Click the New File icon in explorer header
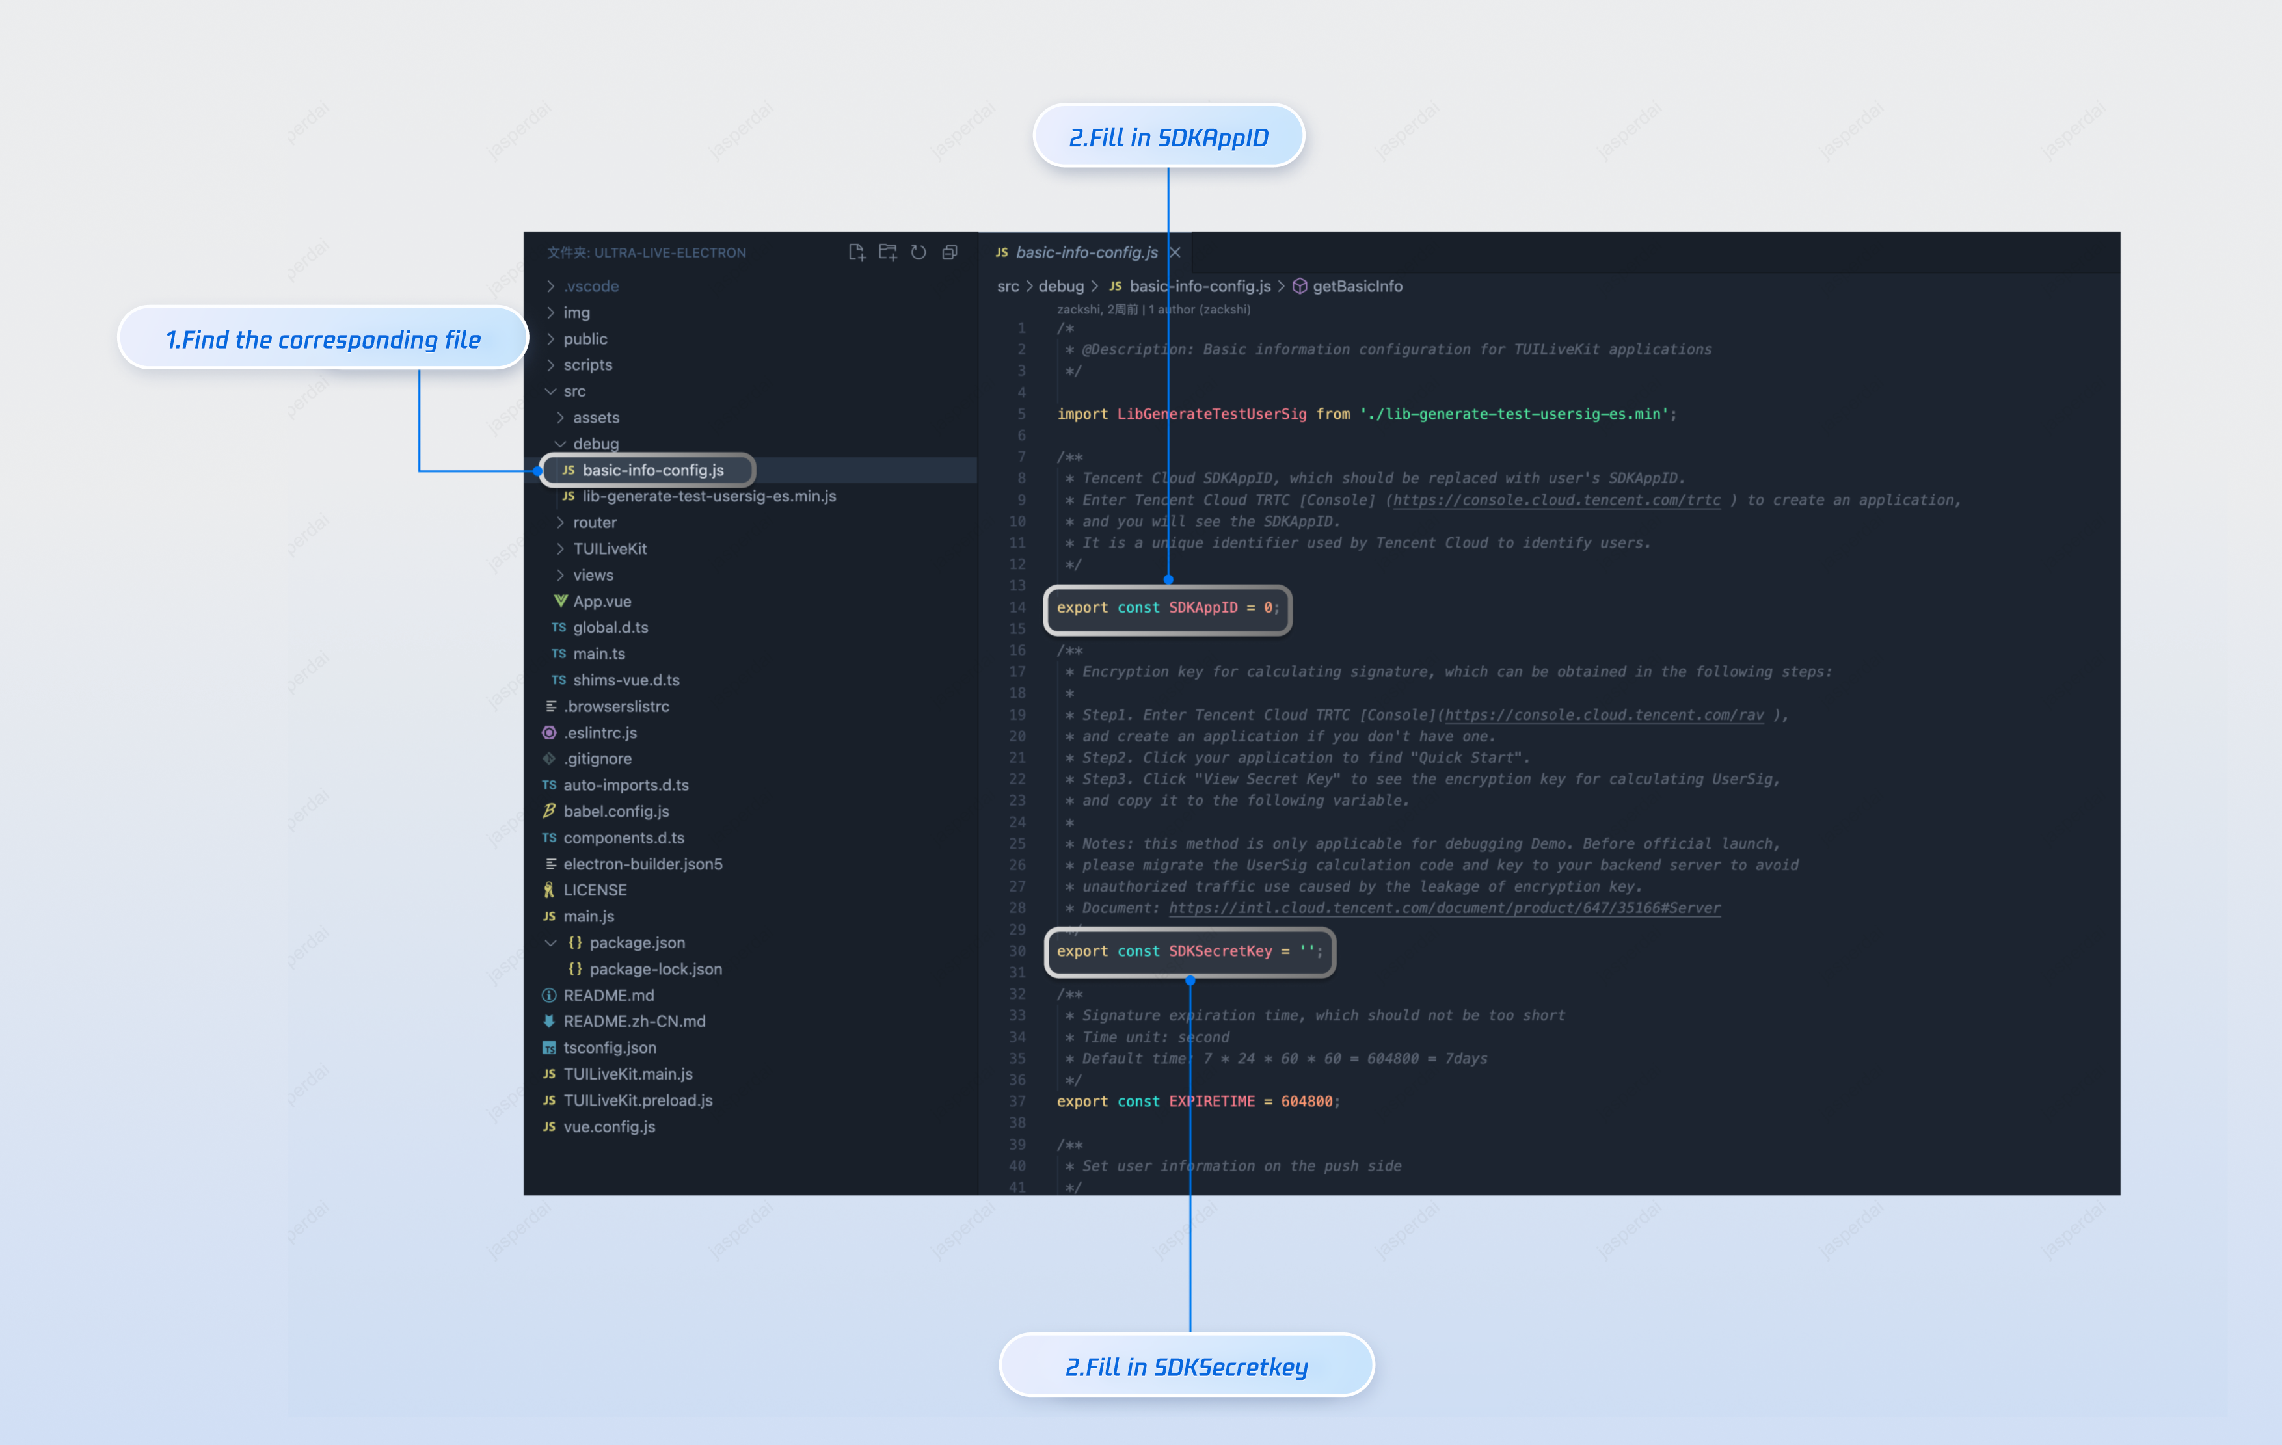This screenshot has width=2282, height=1445. 856,252
